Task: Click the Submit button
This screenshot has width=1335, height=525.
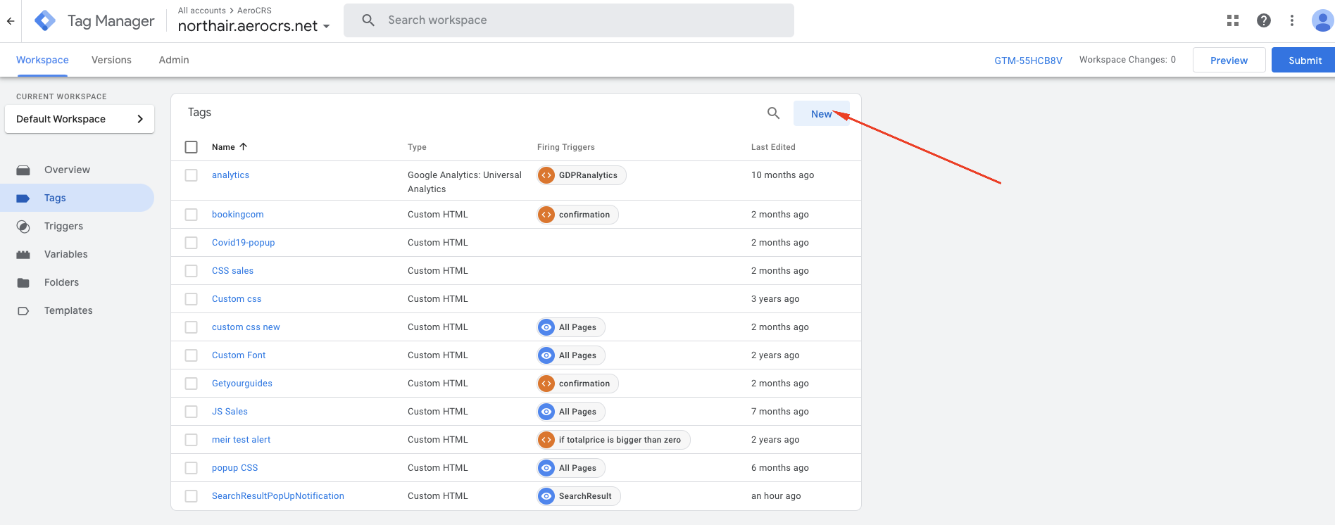Action: pos(1305,60)
